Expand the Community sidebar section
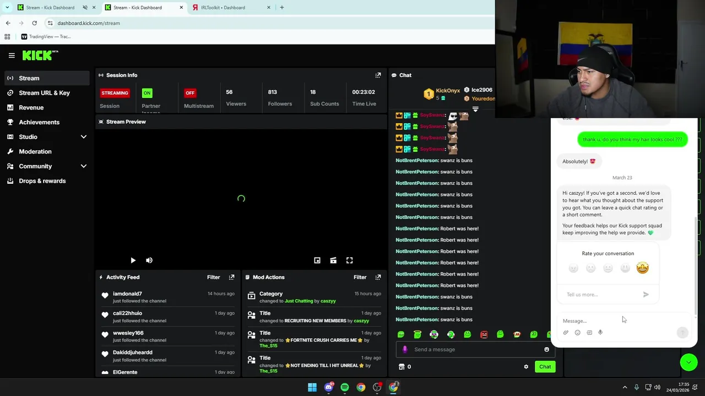Image resolution: width=705 pixels, height=396 pixels. (84, 166)
